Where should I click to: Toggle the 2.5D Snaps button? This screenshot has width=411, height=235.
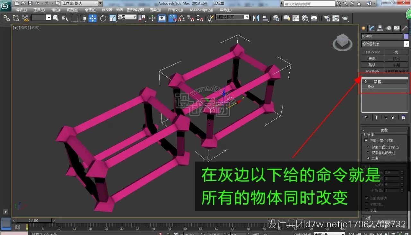click(172, 18)
